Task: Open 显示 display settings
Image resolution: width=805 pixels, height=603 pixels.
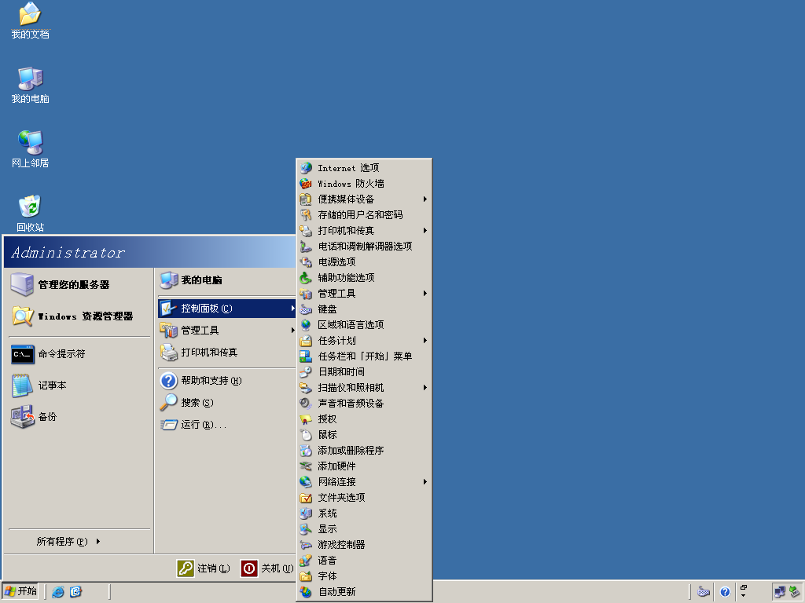Action: click(364, 528)
